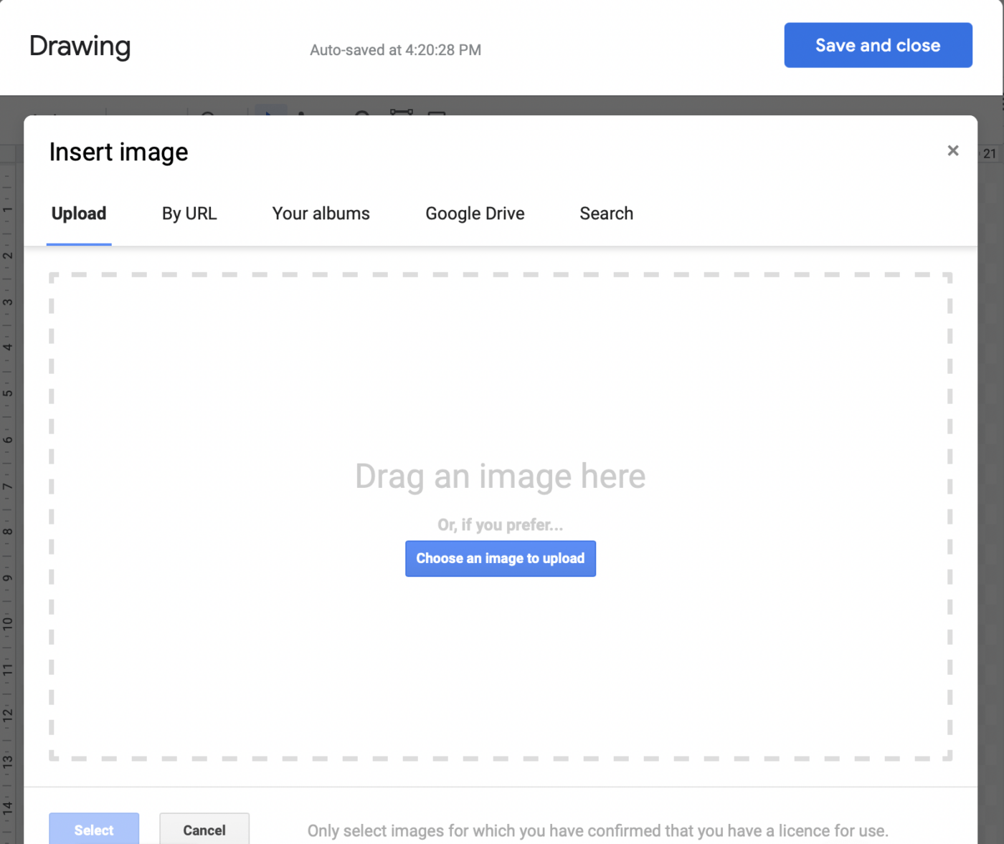Go to the Google Drive tab
1004x844 pixels.
[x=475, y=214]
